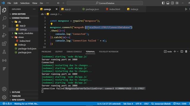Open package-lock.json in explorer
This screenshot has width=190, height=106.
[23, 49]
